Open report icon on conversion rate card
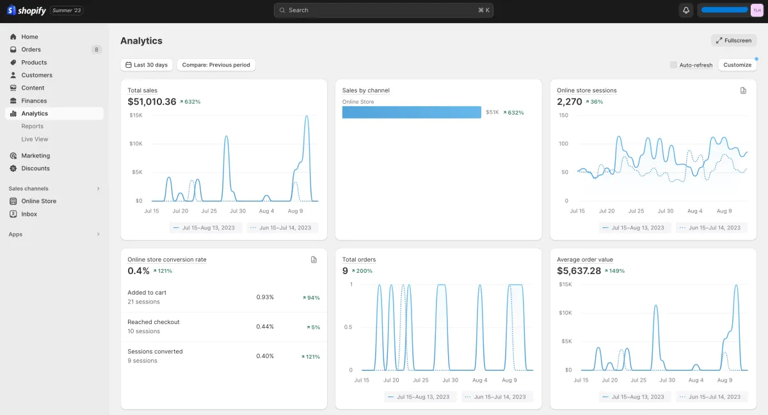This screenshot has height=415, width=768. click(x=314, y=260)
